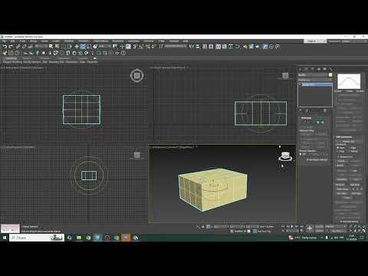
Task: Select the Move tool in main toolbar
Action: tap(77, 47)
